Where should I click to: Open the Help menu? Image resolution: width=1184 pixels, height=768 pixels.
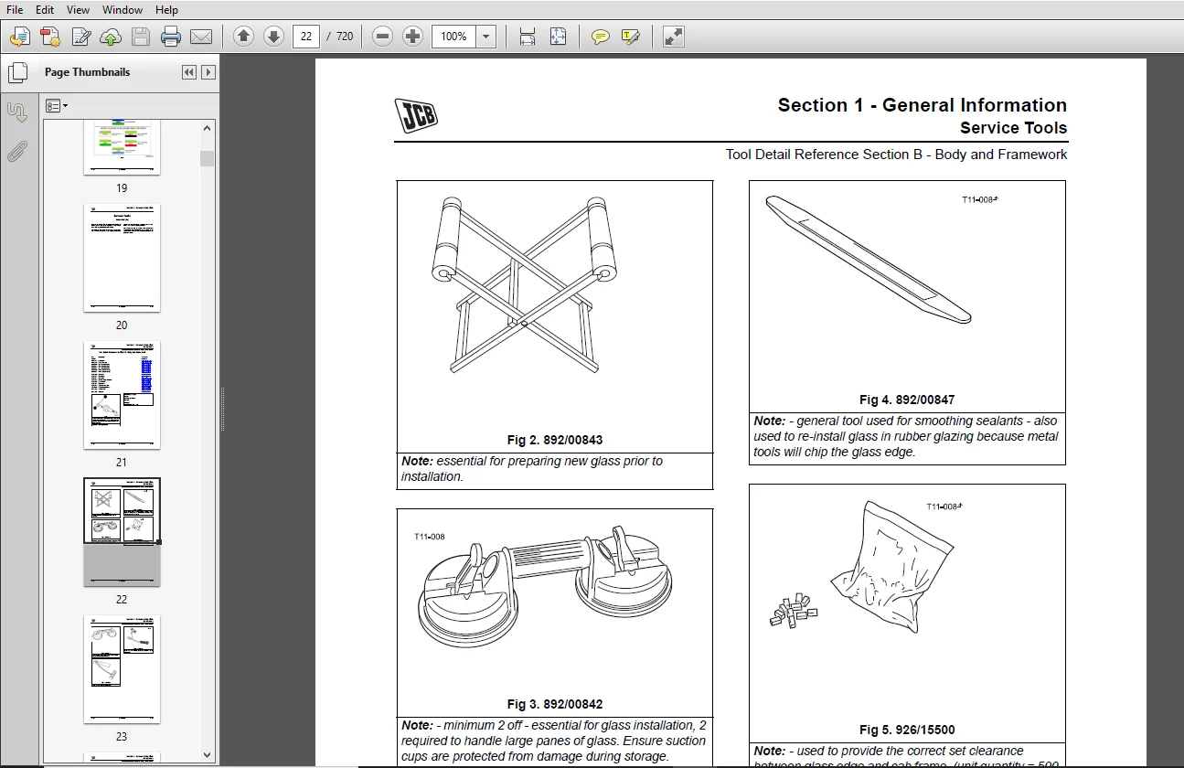pos(166,10)
